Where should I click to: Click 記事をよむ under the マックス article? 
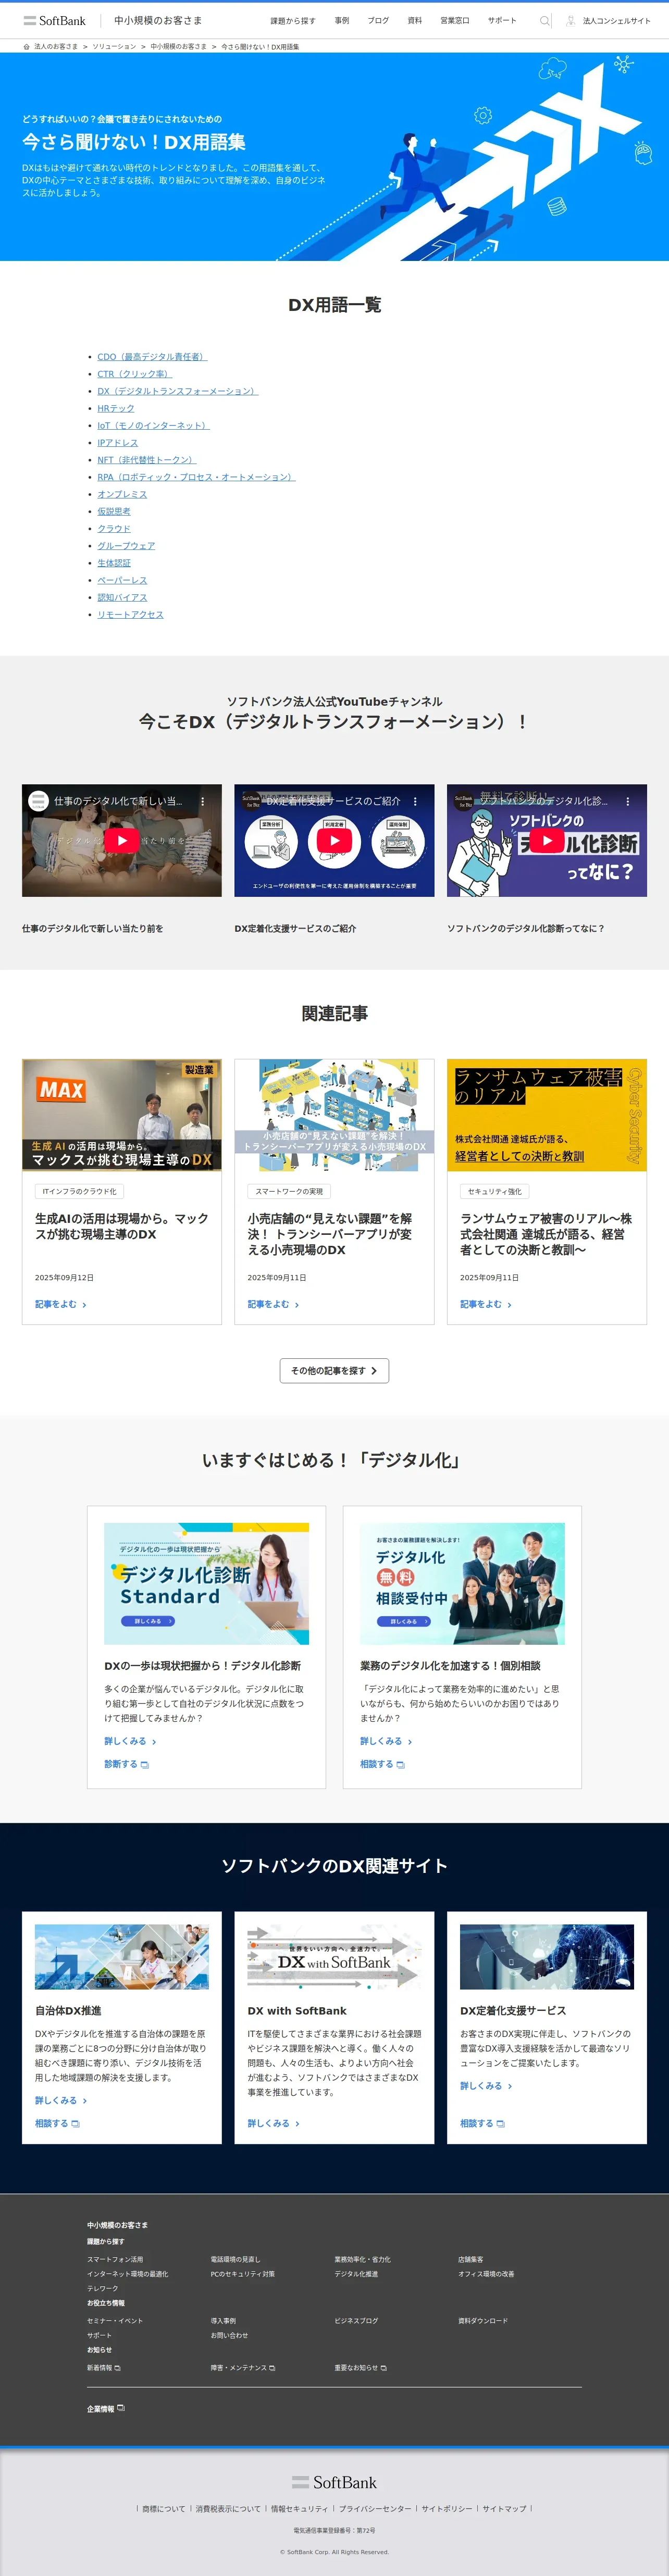pyautogui.click(x=61, y=1304)
